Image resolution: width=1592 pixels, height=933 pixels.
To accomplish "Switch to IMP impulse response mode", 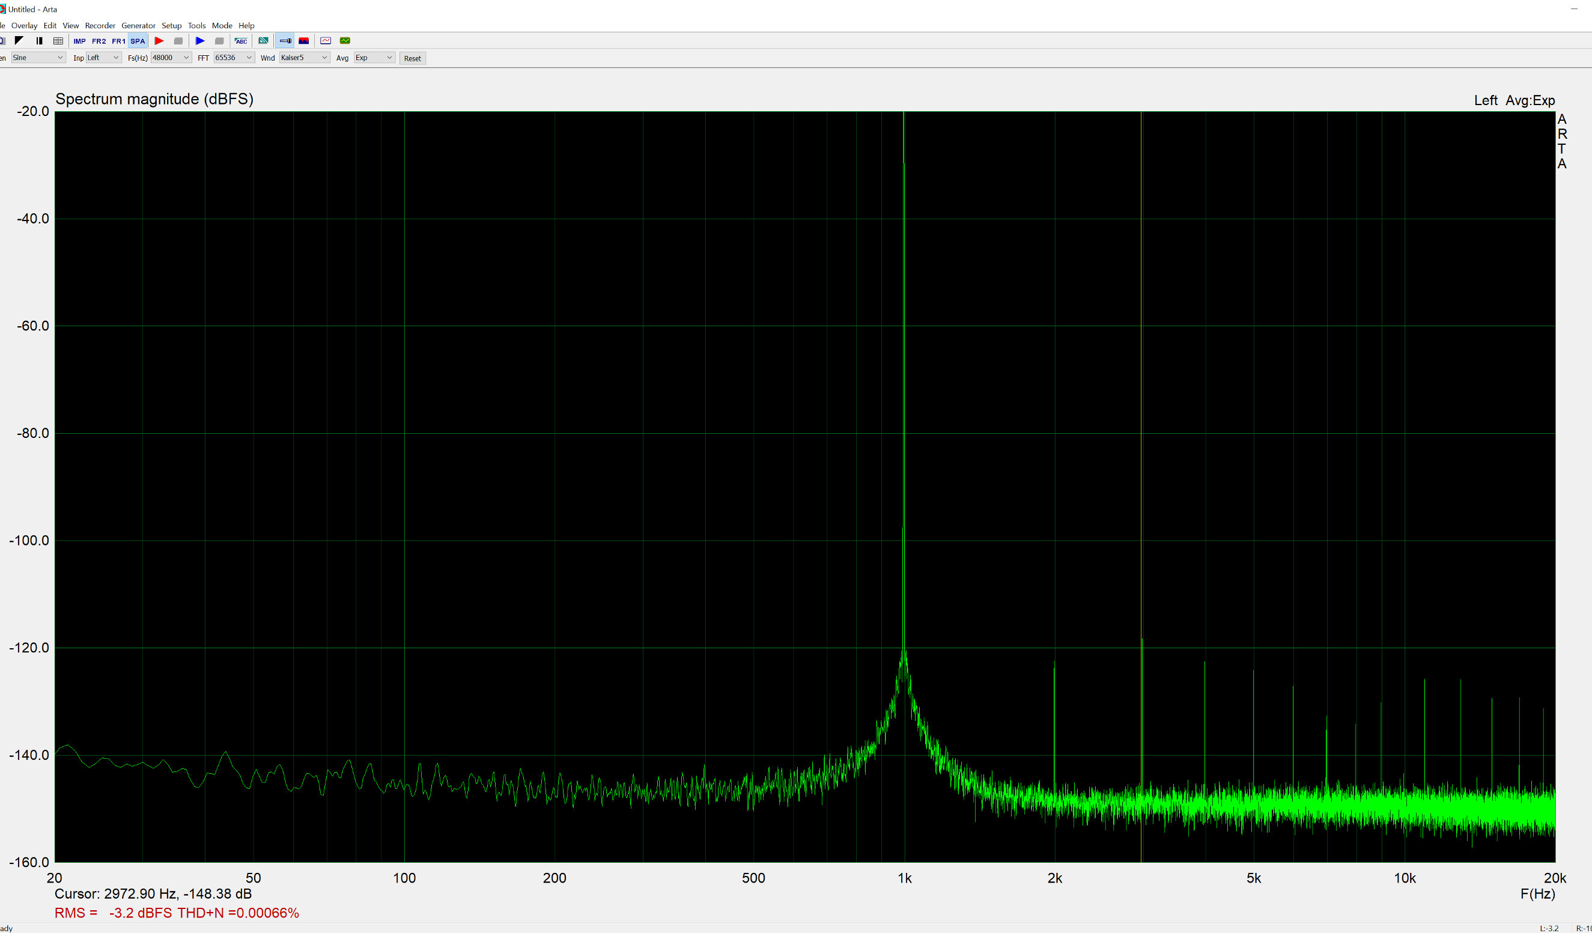I will point(79,41).
